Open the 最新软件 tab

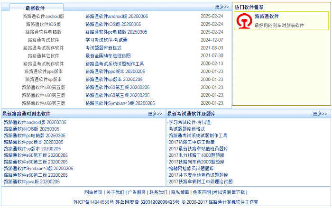tap(36, 8)
